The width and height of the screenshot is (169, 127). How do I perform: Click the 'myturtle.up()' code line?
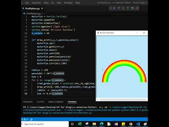[46, 43]
